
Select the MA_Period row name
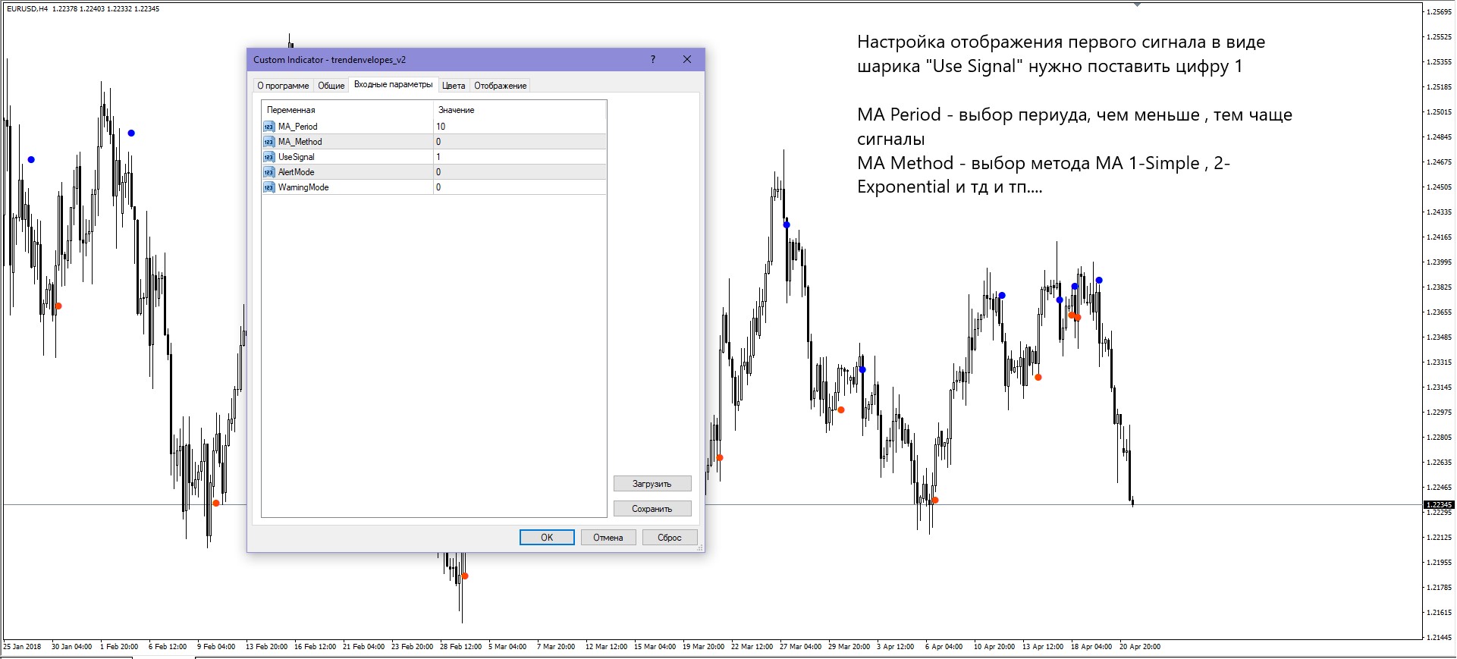pyautogui.click(x=297, y=127)
